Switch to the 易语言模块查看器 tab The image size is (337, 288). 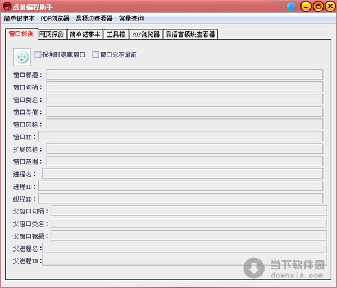coord(190,34)
